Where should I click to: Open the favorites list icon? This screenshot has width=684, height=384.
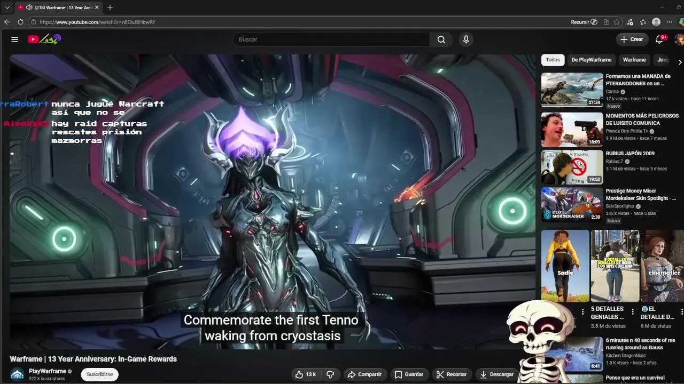(643, 22)
